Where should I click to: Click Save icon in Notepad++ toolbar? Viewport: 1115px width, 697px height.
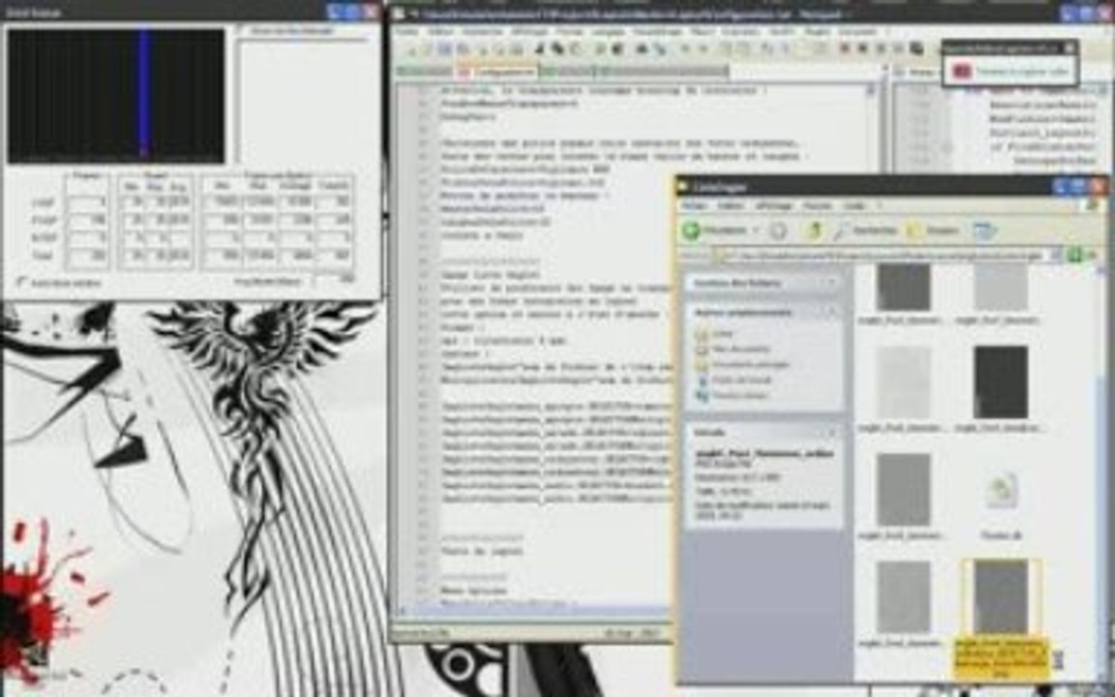tap(444, 48)
